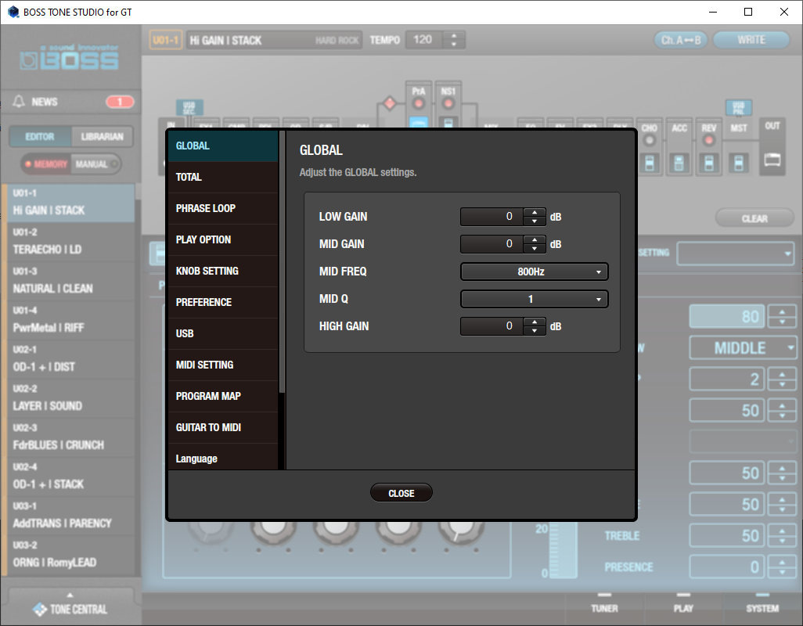Select PLAY OPTION in settings list
This screenshot has width=803, height=626.
pyautogui.click(x=223, y=239)
